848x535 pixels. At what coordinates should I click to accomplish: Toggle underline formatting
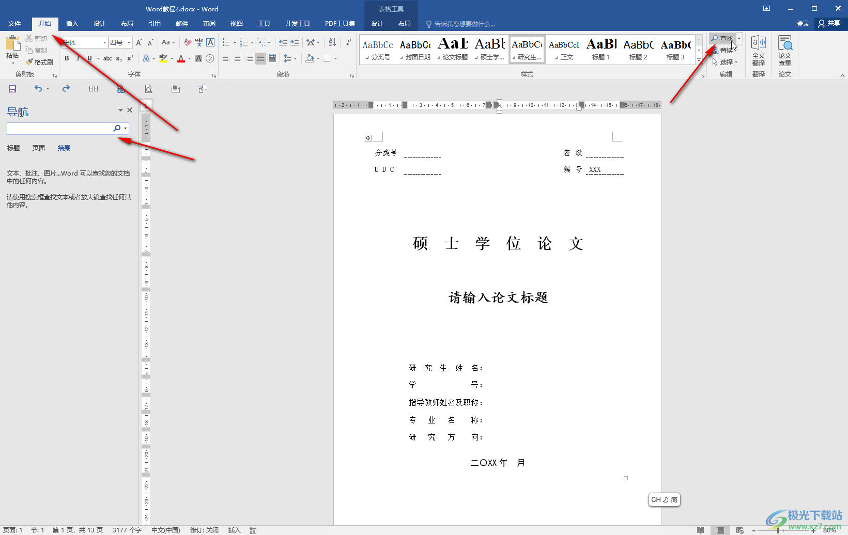pos(89,58)
